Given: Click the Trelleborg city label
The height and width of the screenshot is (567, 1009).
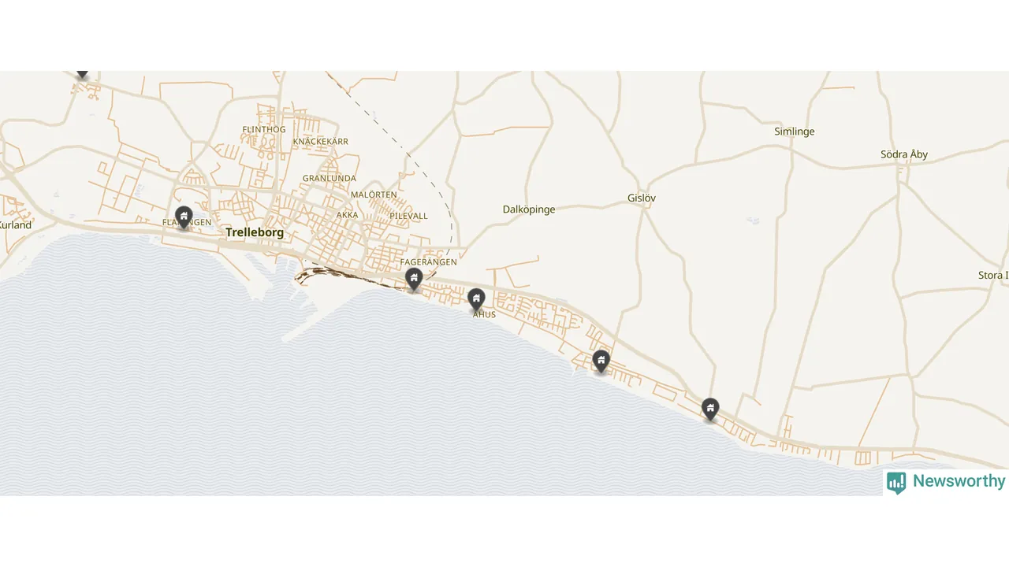Looking at the screenshot, I should [x=255, y=232].
